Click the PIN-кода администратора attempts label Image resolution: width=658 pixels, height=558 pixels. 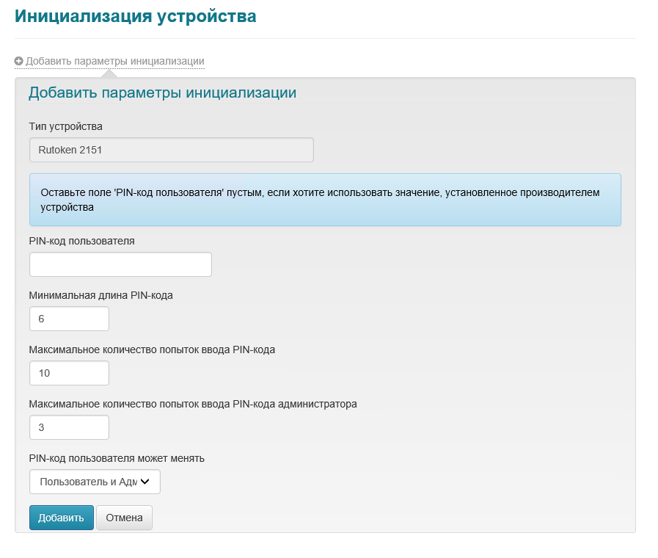pyautogui.click(x=193, y=404)
